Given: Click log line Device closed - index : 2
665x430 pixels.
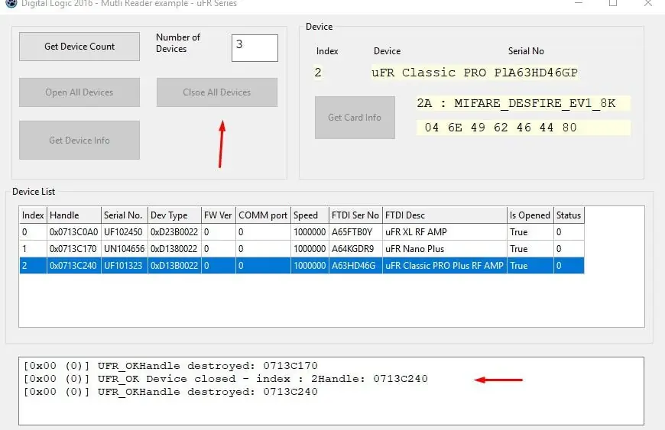Looking at the screenshot, I should point(225,379).
